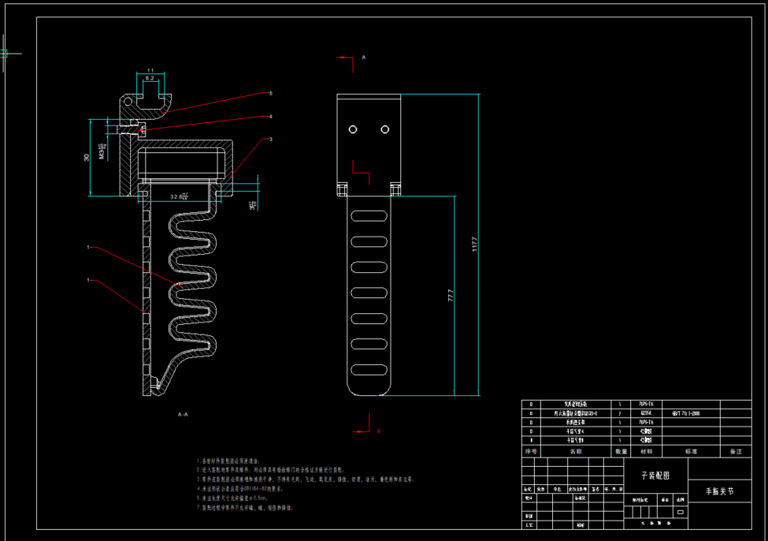The width and height of the screenshot is (768, 541).
Task: Click the technical note containing "±0.5mm"
Action: 232,498
